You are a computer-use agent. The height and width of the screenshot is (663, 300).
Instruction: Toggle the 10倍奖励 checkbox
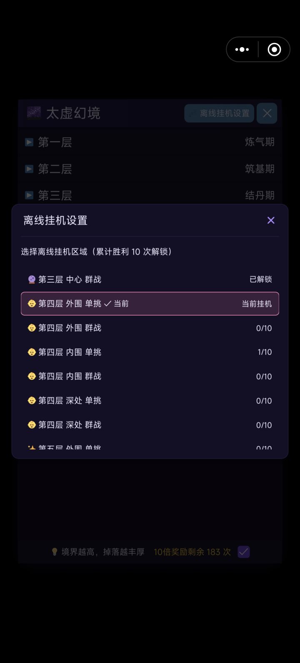pyautogui.click(x=244, y=552)
